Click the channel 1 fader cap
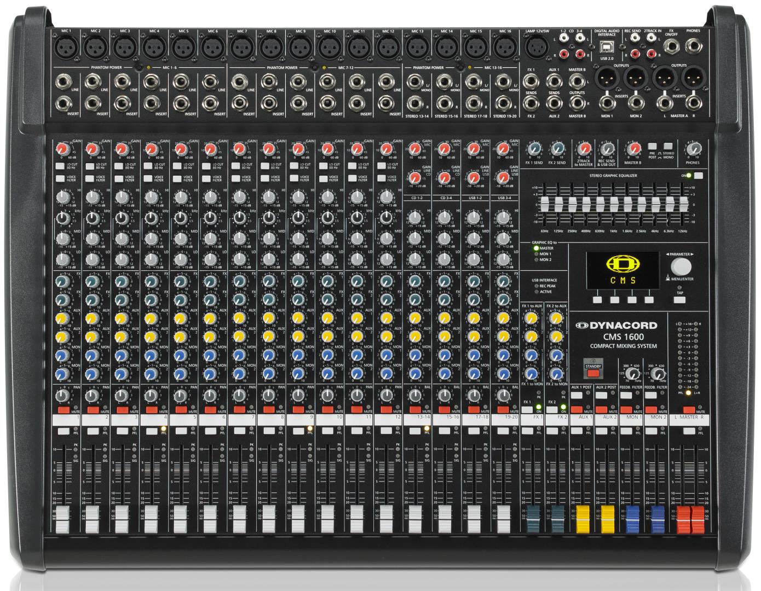 pos(62,520)
